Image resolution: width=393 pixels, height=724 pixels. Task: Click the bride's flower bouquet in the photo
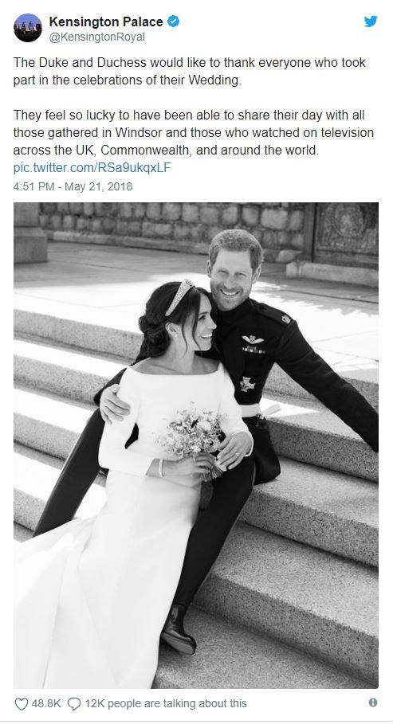(x=193, y=439)
